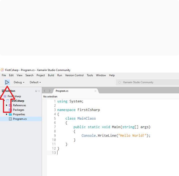The width and height of the screenshot is (179, 176).
Task: Click the Main method declaration line
Action: pyautogui.click(x=112, y=127)
